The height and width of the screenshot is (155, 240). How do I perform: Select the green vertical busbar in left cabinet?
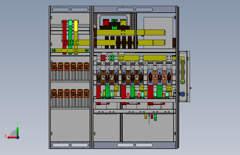click(70, 37)
